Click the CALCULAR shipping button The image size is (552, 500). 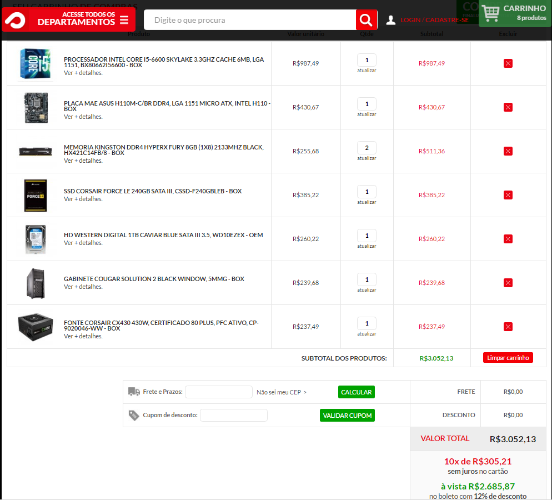(x=357, y=392)
